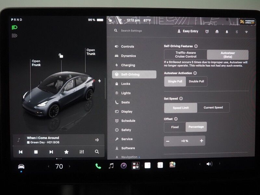Open the Controls settings menu
This screenshot has height=195, width=260.
(x=134, y=46)
